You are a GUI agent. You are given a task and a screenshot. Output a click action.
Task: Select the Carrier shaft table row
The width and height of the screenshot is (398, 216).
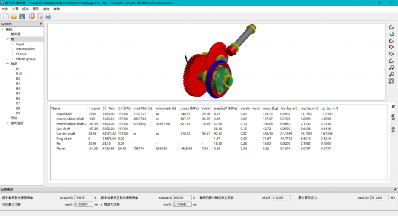(x=66, y=134)
